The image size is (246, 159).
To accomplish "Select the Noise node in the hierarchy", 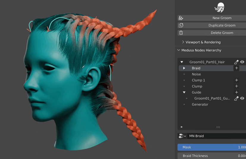I will click(x=196, y=74).
